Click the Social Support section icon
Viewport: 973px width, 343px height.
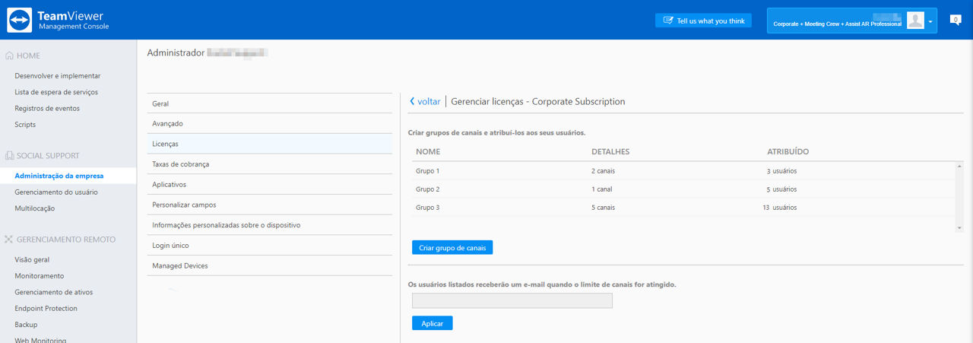pos(9,155)
